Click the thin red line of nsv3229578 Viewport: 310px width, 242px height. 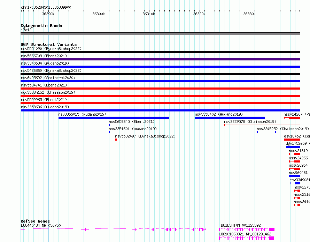pos(262,125)
